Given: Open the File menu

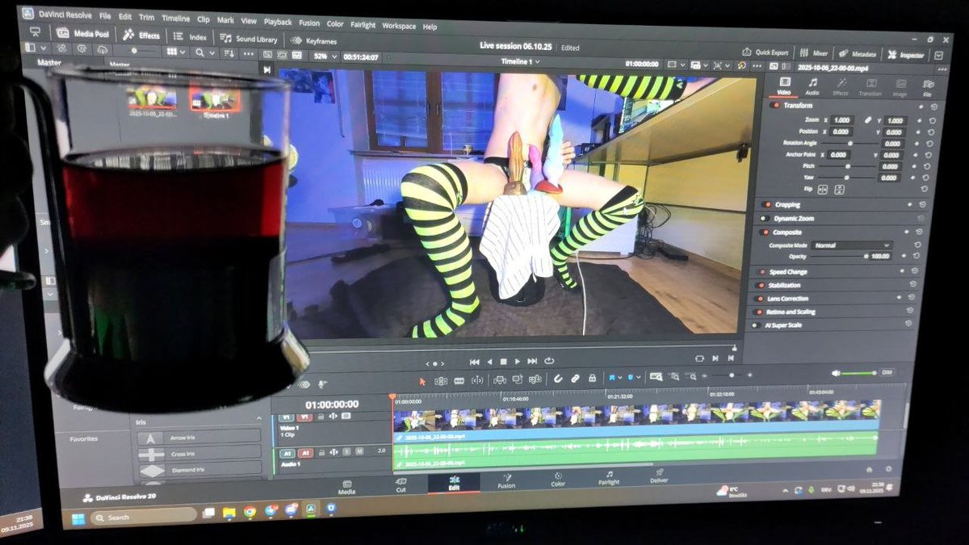Looking at the screenshot, I should [x=105, y=15].
